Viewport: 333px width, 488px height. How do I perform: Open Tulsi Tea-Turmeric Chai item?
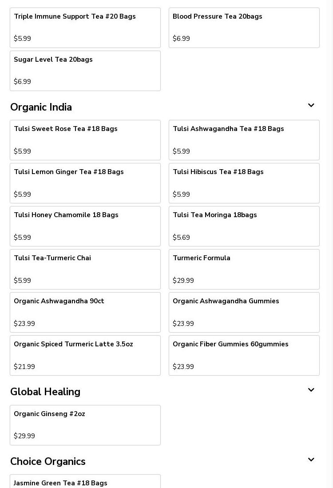[85, 269]
